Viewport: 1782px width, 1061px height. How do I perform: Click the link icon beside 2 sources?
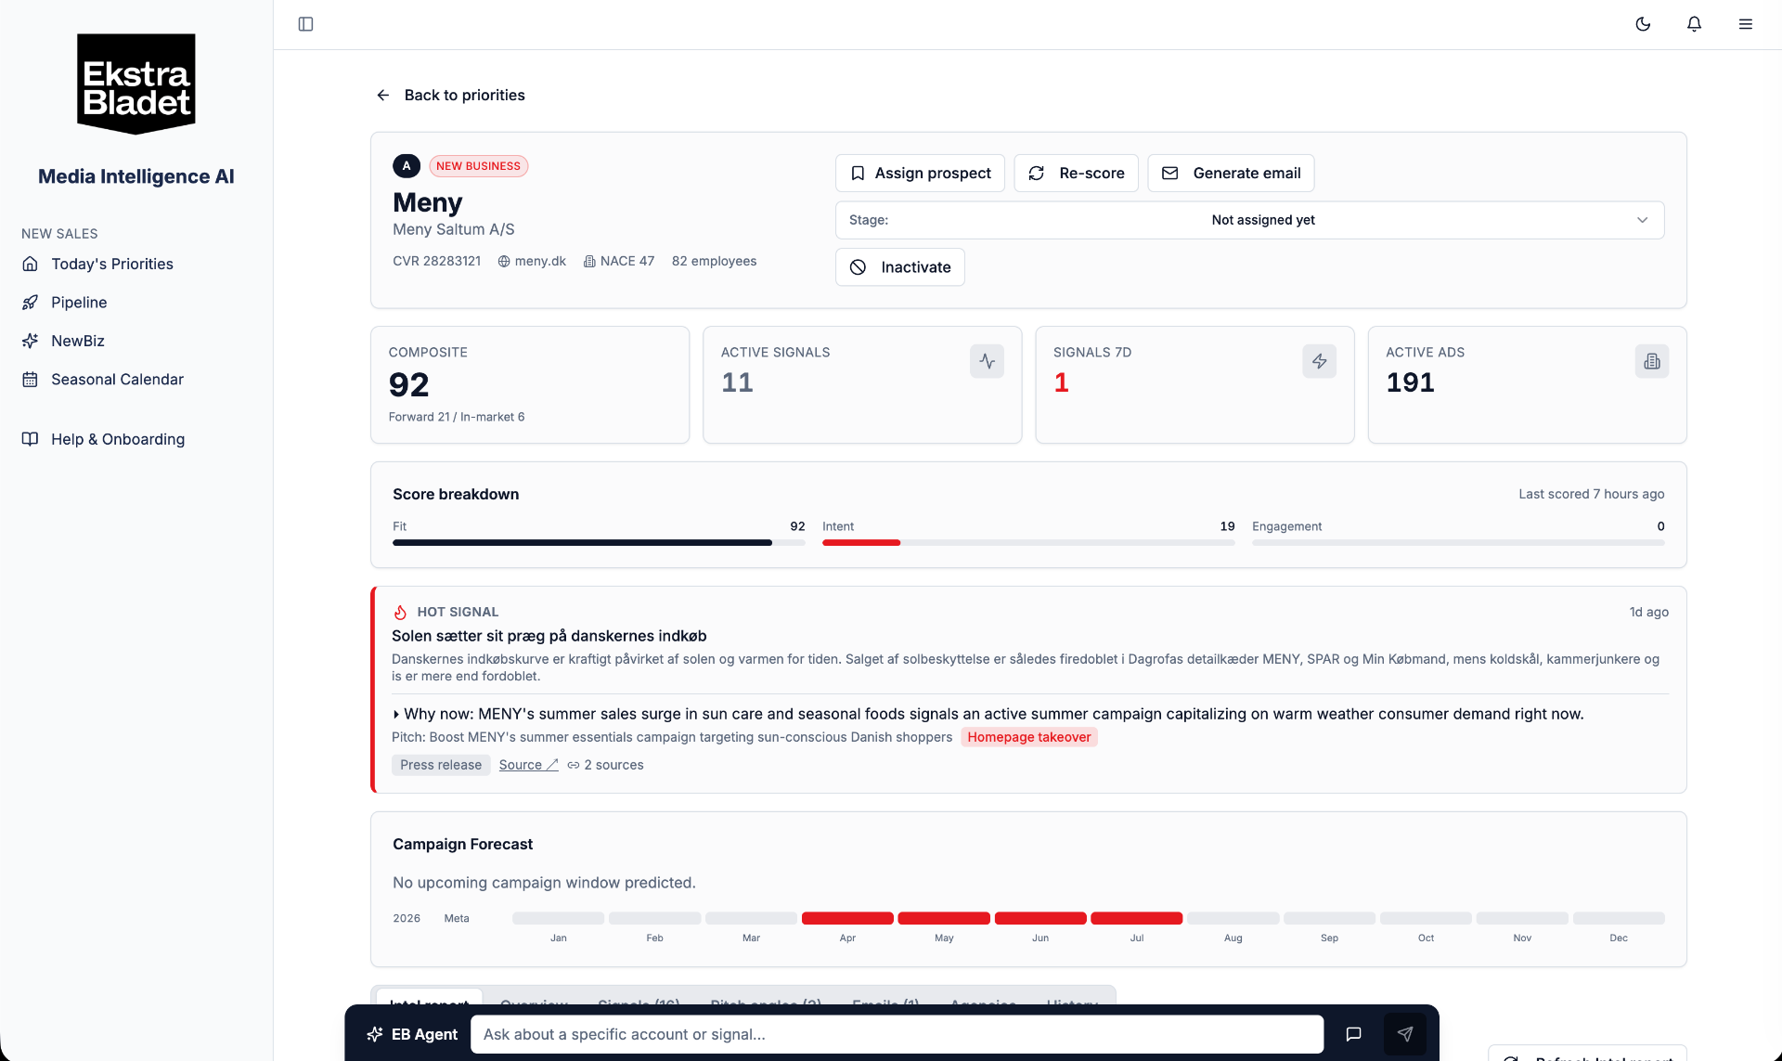tap(574, 766)
